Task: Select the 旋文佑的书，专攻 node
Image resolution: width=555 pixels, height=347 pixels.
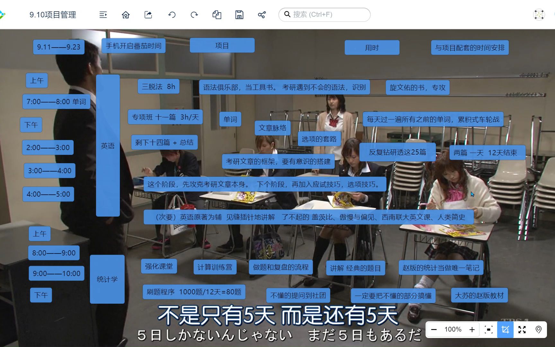Action: click(x=417, y=87)
